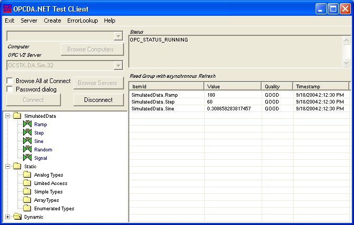Click the Disconnect button
354x225 pixels.
98,100
